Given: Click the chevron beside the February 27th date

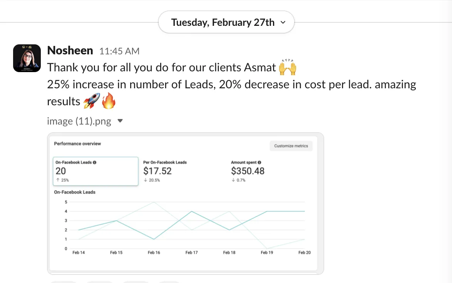Looking at the screenshot, I should click(x=283, y=22).
